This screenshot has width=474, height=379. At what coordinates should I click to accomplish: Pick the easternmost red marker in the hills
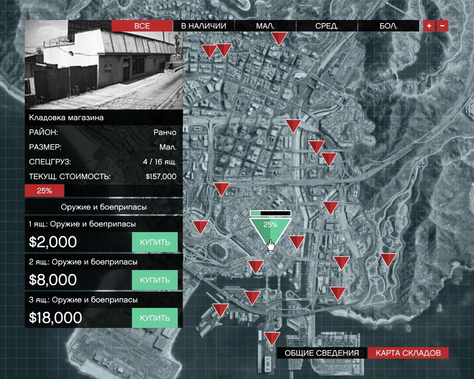pyautogui.click(x=388, y=260)
